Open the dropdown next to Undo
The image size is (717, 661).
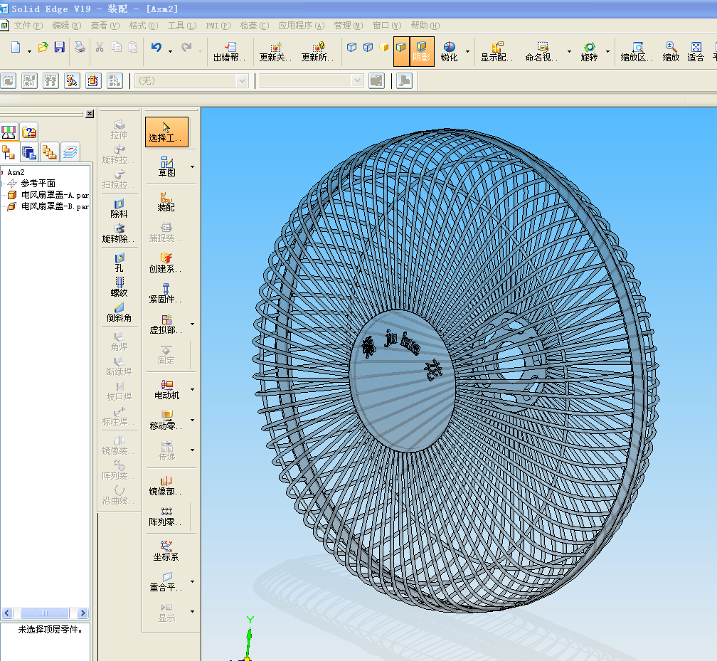tap(170, 51)
